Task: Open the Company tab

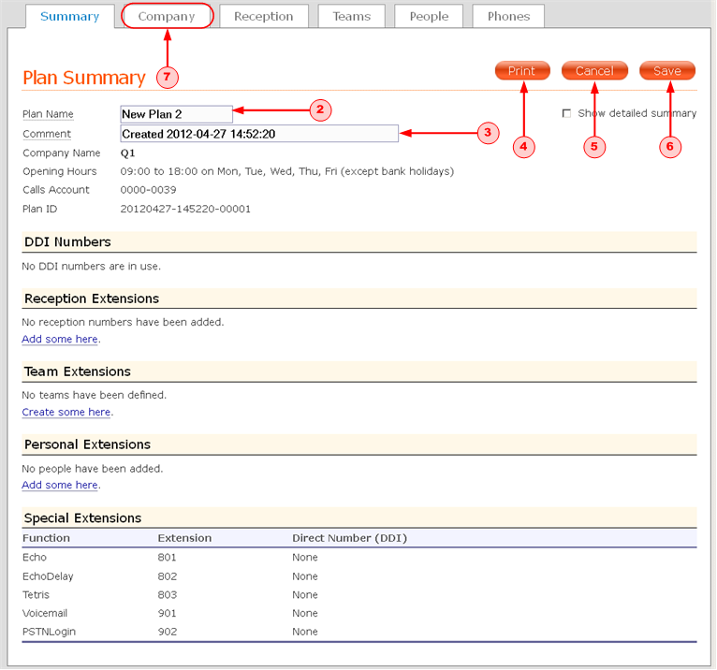Action: (x=167, y=17)
